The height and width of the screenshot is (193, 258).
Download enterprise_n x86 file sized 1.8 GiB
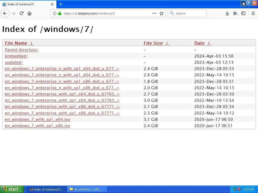[x=62, y=82]
